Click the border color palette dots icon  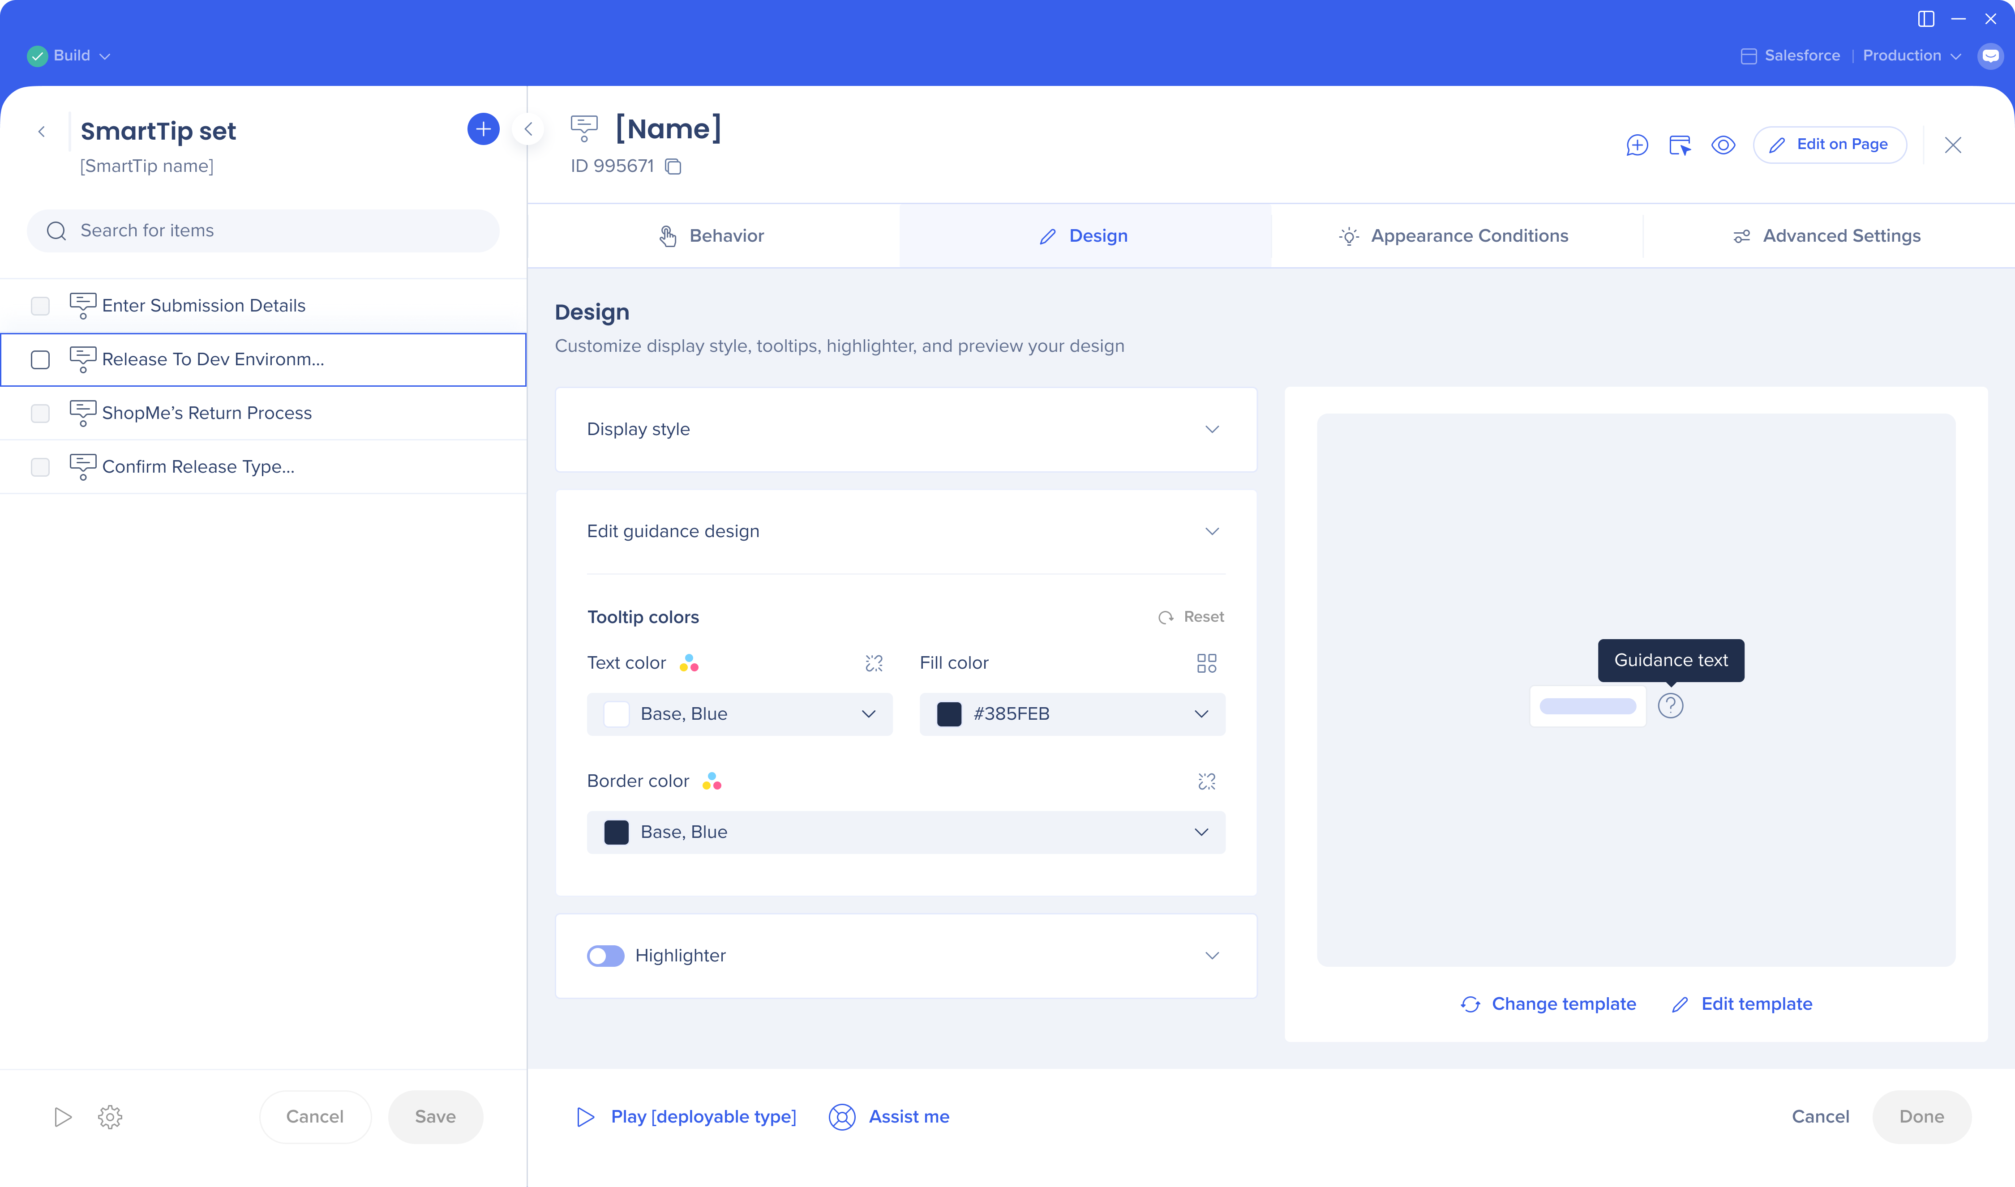tap(712, 781)
